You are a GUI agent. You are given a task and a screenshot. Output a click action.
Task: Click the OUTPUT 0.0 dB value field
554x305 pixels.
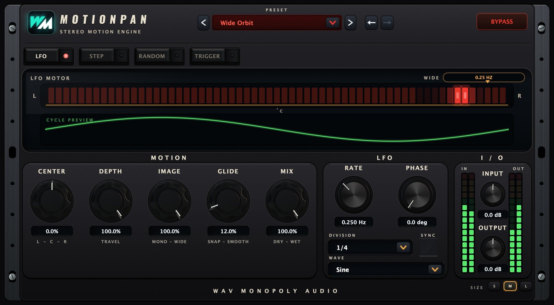493,269
